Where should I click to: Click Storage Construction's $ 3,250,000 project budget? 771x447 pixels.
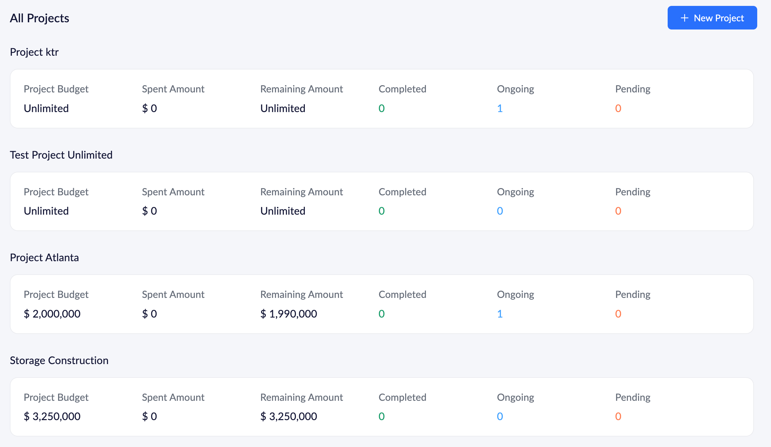52,417
